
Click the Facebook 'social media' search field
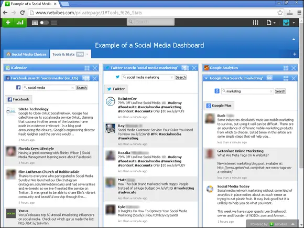tap(49, 88)
